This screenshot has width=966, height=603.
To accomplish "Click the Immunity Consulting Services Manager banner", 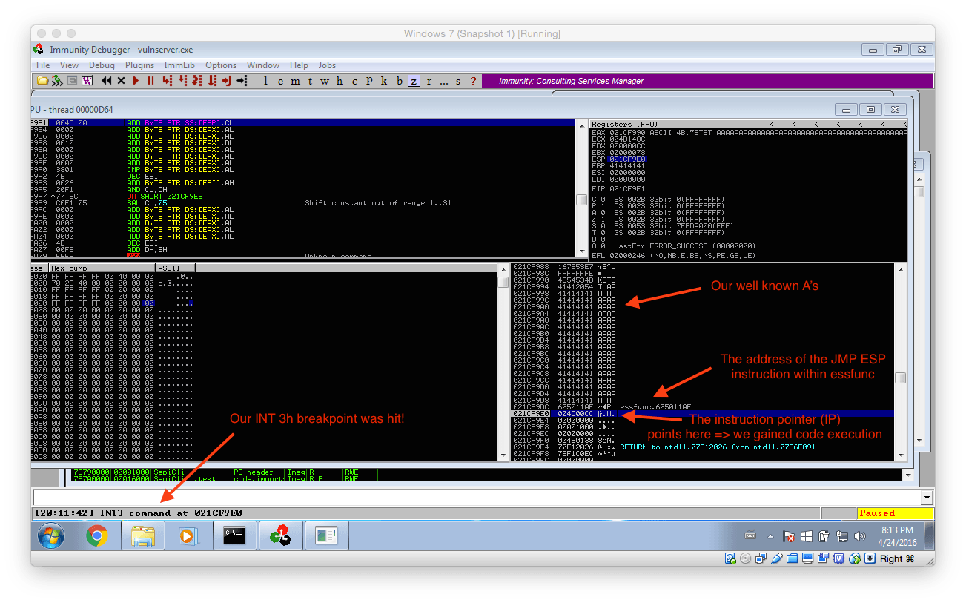I will click(x=707, y=81).
